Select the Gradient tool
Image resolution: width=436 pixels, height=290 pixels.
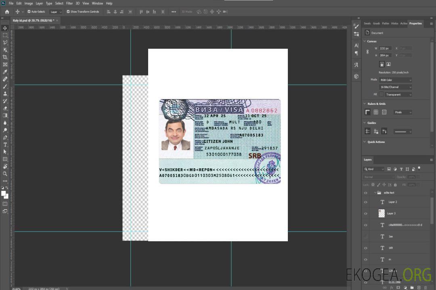pyautogui.click(x=5, y=116)
